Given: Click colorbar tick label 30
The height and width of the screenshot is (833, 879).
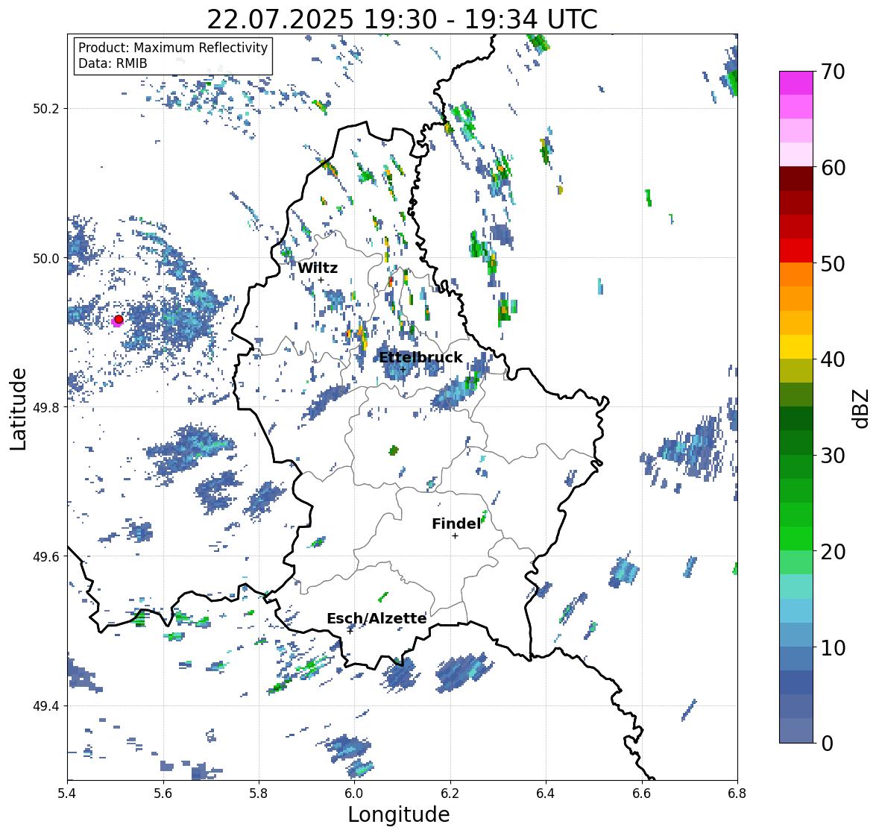Looking at the screenshot, I should tap(833, 456).
